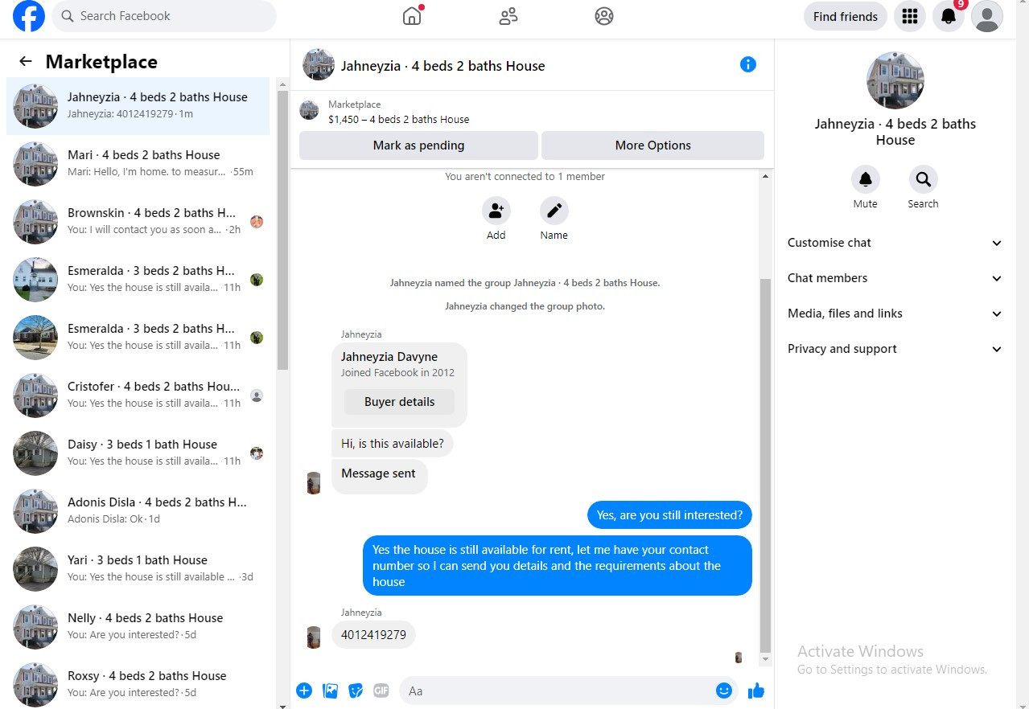Click the large house photo in info panel

[895, 80]
